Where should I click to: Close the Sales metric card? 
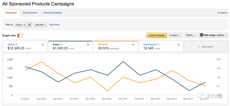click(88, 45)
